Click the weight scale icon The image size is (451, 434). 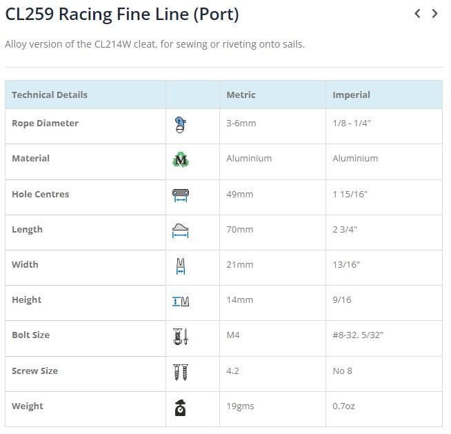tap(181, 408)
